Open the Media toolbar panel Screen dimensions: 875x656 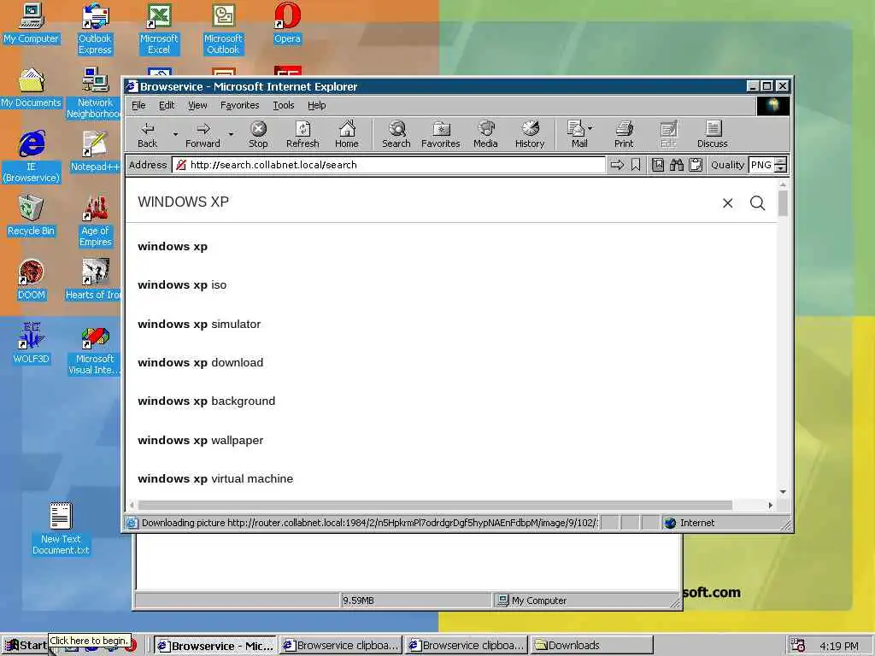[x=485, y=135]
